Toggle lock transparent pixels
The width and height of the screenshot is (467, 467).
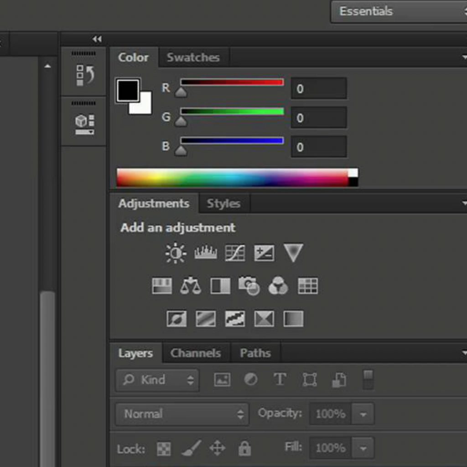click(163, 449)
